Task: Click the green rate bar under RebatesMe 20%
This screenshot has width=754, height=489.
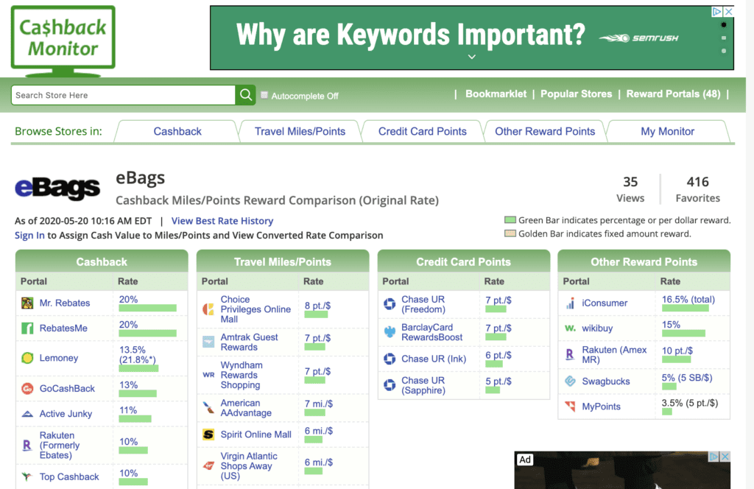Action: coord(147,334)
